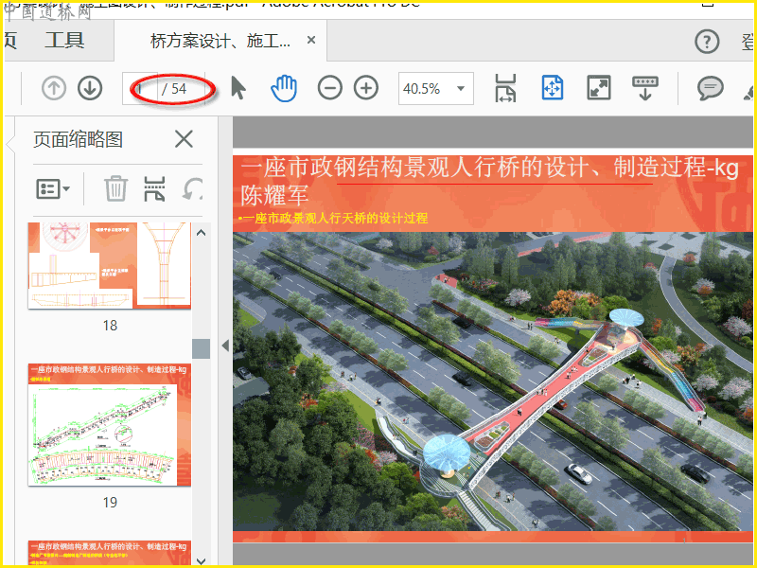757x568 pixels.
Task: Activate the hand pan tool
Action: coord(284,88)
